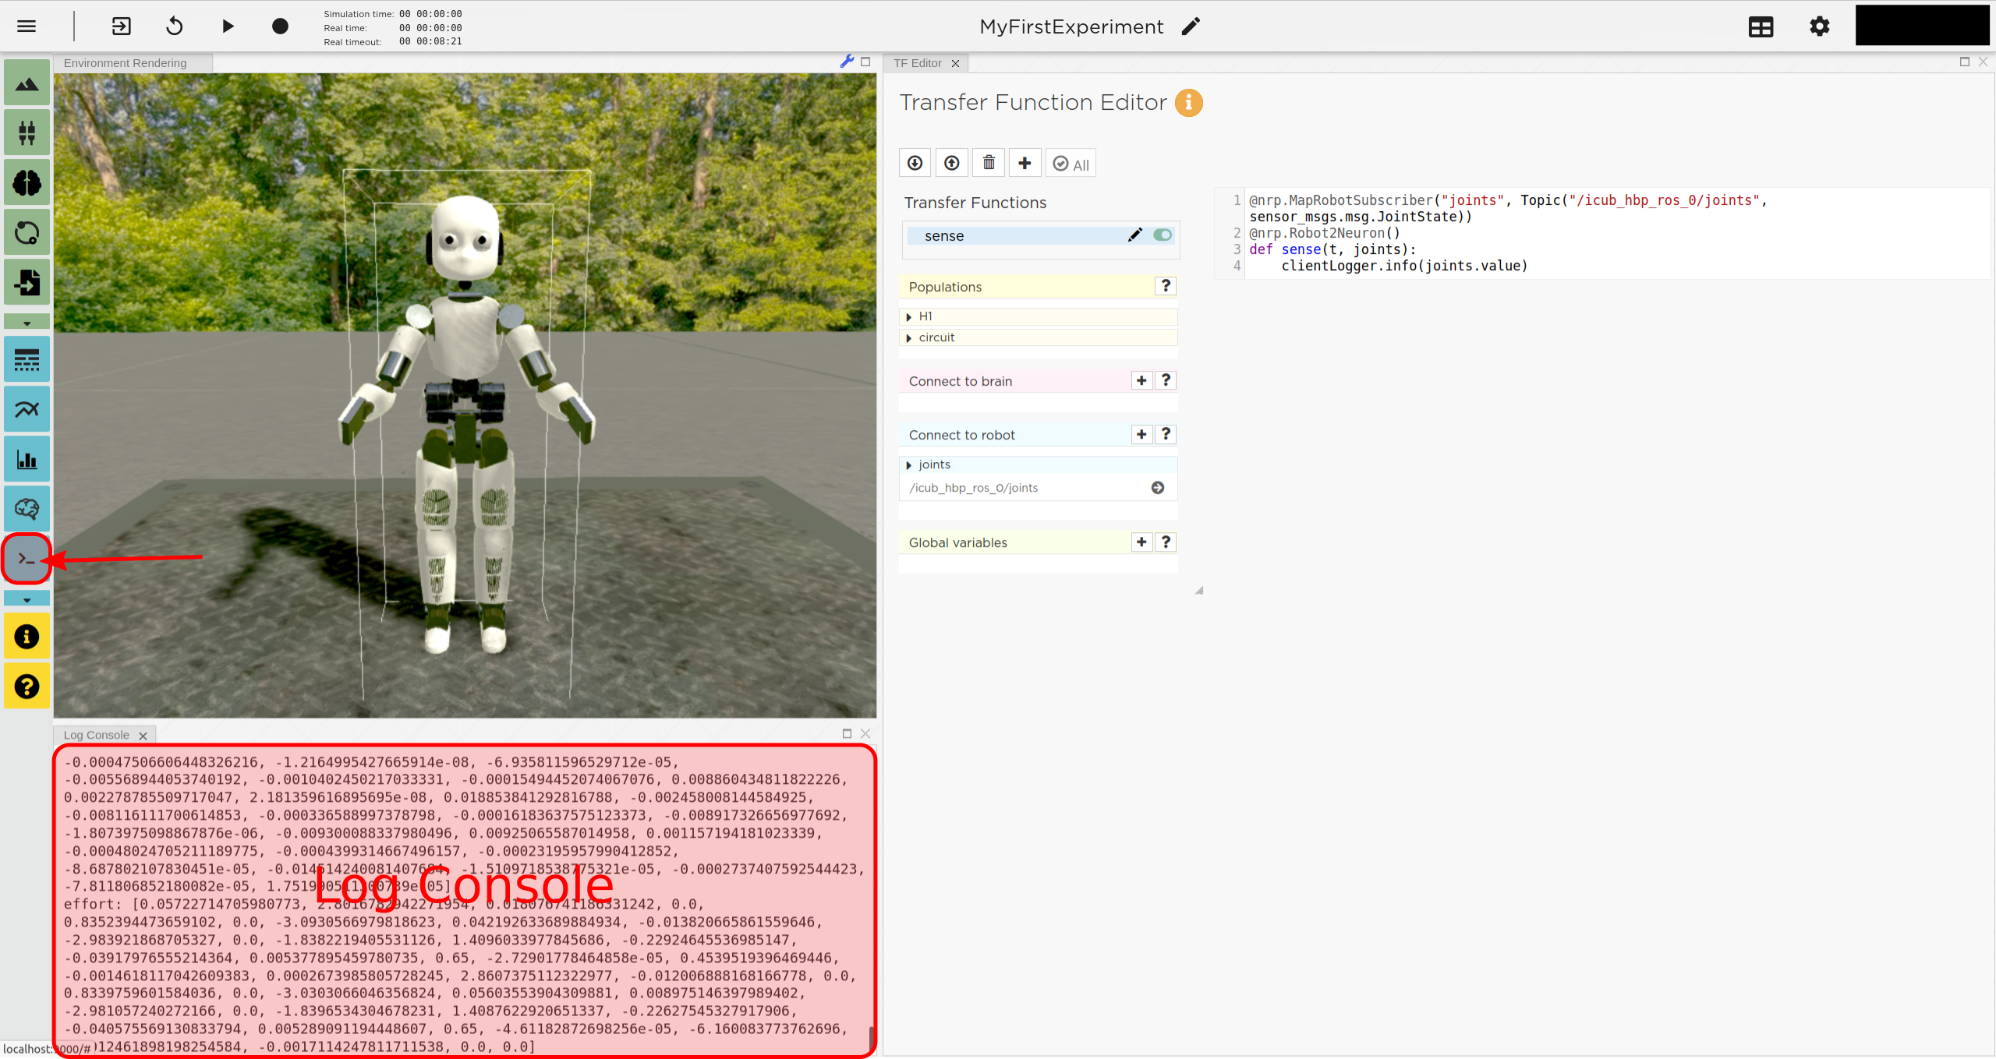The image size is (1996, 1059).
Task: Click the yellow info sidebar button
Action: [27, 637]
